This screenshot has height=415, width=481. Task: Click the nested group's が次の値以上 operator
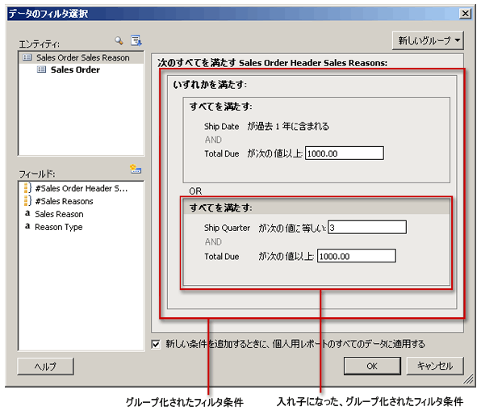tap(286, 256)
